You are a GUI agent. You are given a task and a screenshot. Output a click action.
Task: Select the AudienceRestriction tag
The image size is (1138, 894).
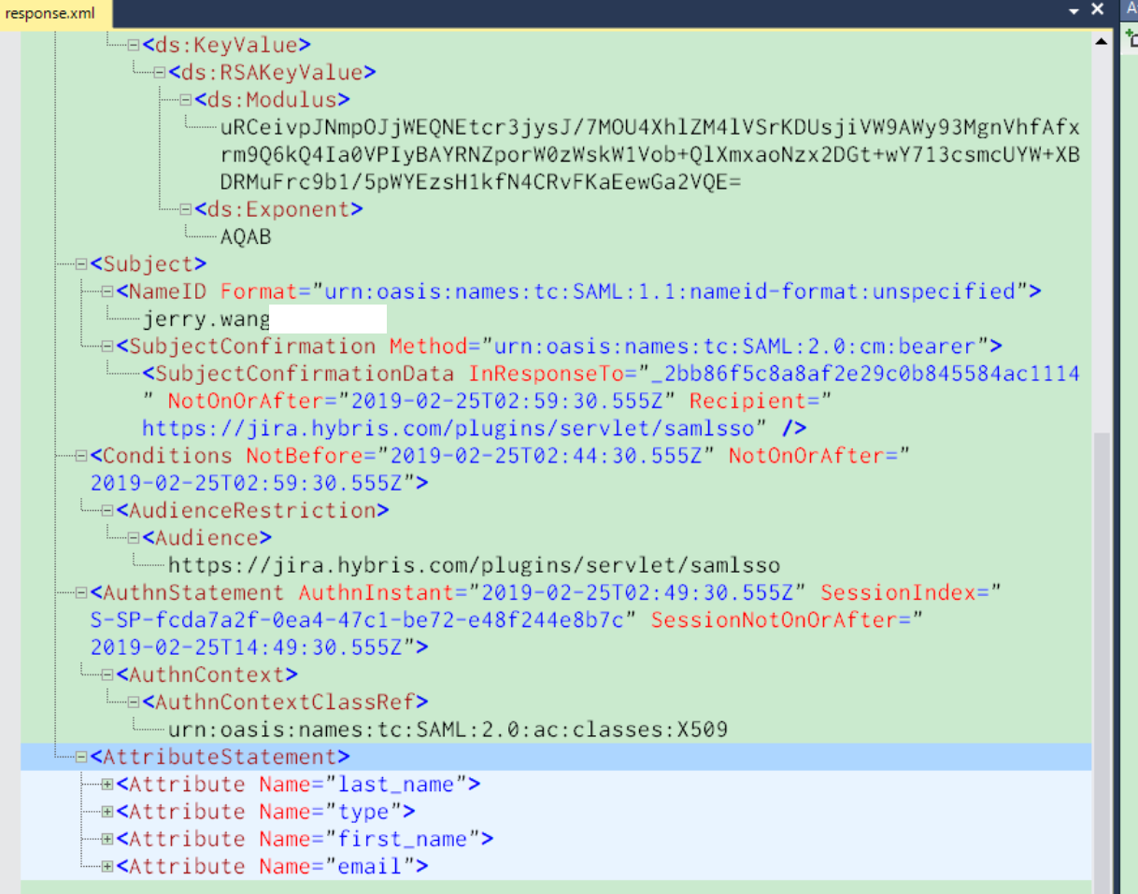pos(253,511)
